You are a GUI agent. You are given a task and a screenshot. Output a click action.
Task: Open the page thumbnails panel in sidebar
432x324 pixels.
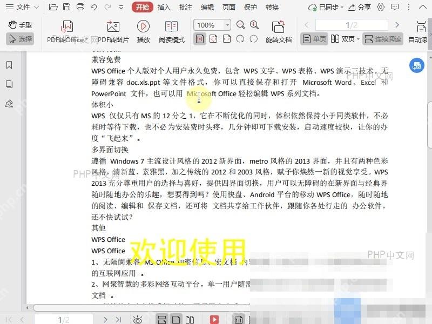[x=9, y=84]
